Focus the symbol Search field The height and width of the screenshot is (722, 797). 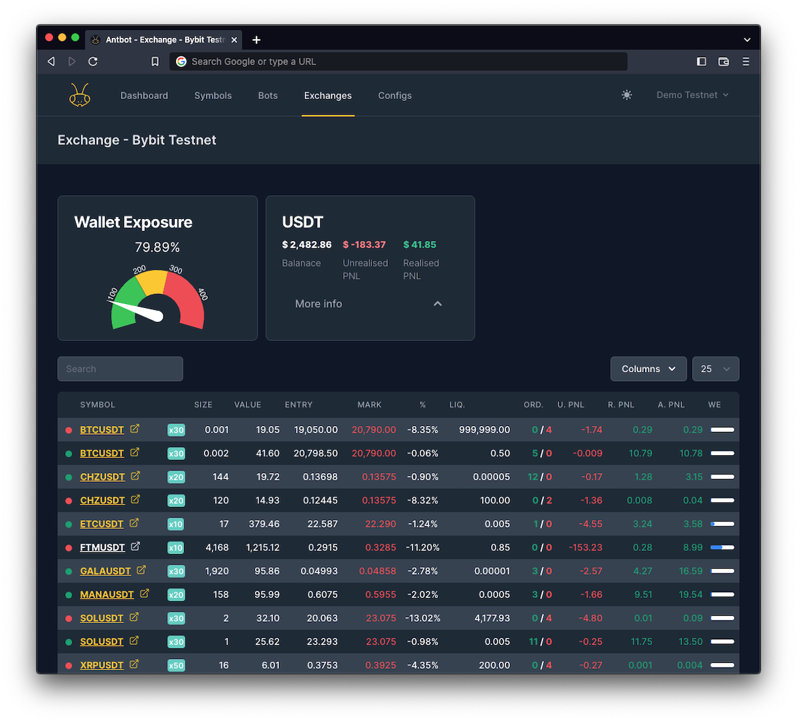[x=120, y=369]
